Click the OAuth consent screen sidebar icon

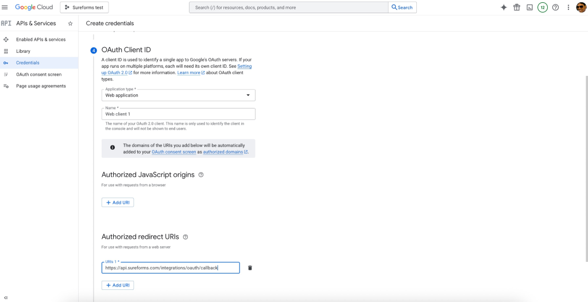[x=6, y=74]
